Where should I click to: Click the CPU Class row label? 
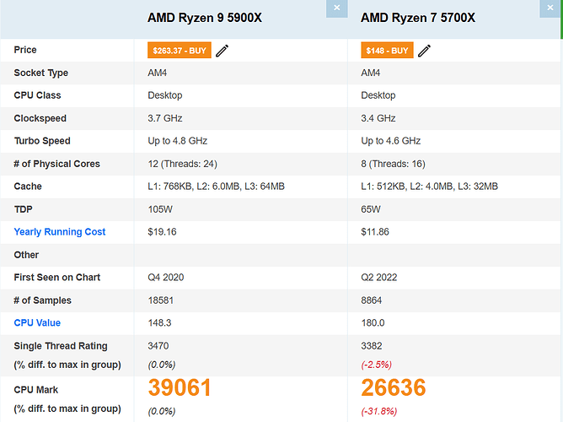point(37,95)
